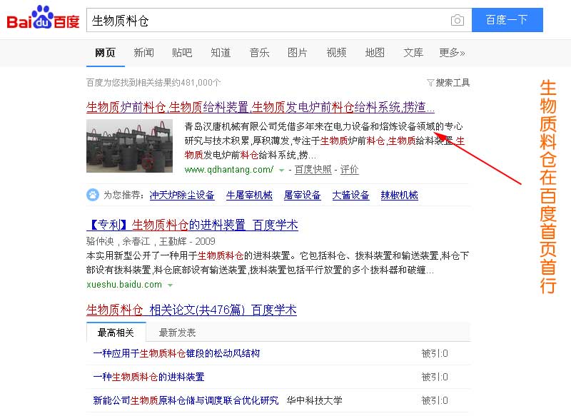Open the 文库 tab
The width and height of the screenshot is (571, 416).
click(413, 53)
